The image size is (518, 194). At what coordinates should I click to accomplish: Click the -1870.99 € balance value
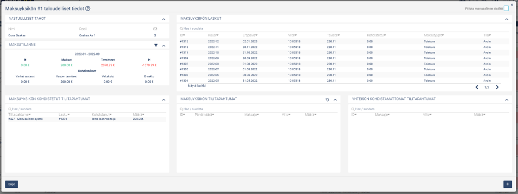(x=149, y=65)
